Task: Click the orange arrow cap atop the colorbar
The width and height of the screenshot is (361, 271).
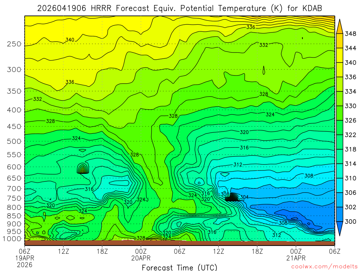Action: (339, 28)
